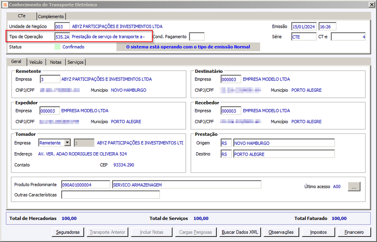Click the Destinatário name EMPRESA MODELO LTDA
377x242 pixels.
pyautogui.click(x=266, y=79)
